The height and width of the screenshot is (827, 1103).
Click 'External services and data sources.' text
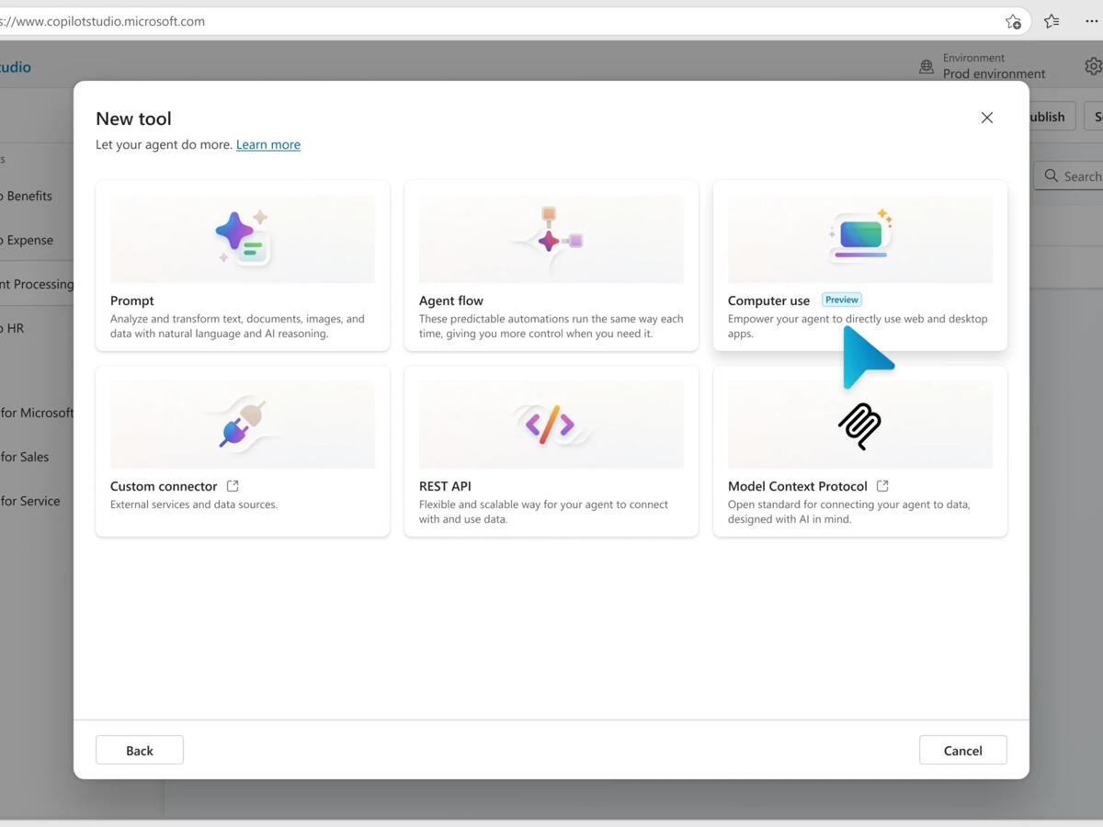pyautogui.click(x=194, y=504)
